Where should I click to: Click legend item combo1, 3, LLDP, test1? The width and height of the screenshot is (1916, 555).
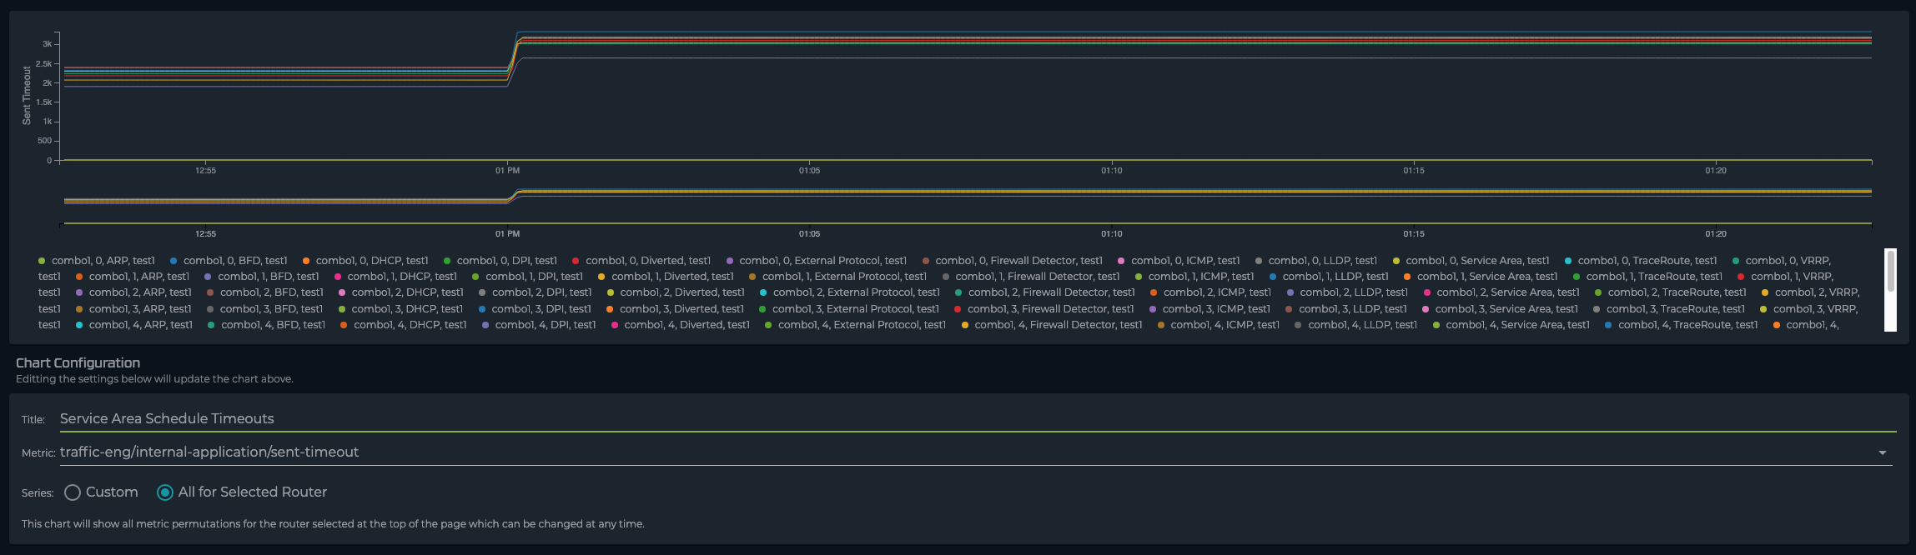(1346, 309)
